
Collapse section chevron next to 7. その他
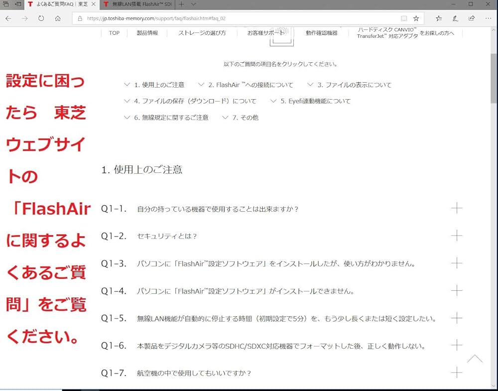click(x=226, y=118)
